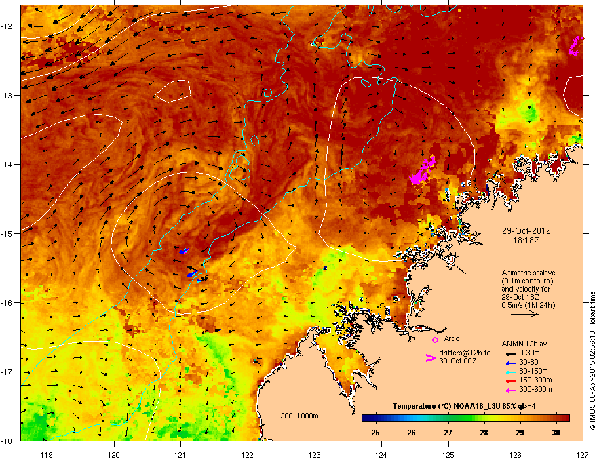This screenshot has height=461, width=597.
Task: Click the colorbar tick label 29
Action: [x=520, y=433]
